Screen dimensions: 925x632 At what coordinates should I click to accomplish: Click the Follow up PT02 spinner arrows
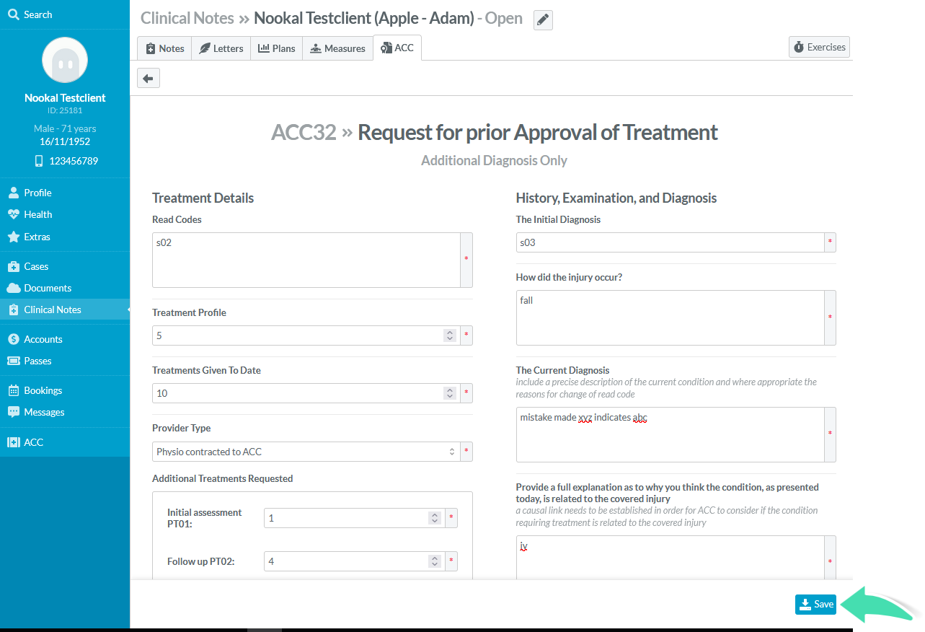(x=434, y=561)
